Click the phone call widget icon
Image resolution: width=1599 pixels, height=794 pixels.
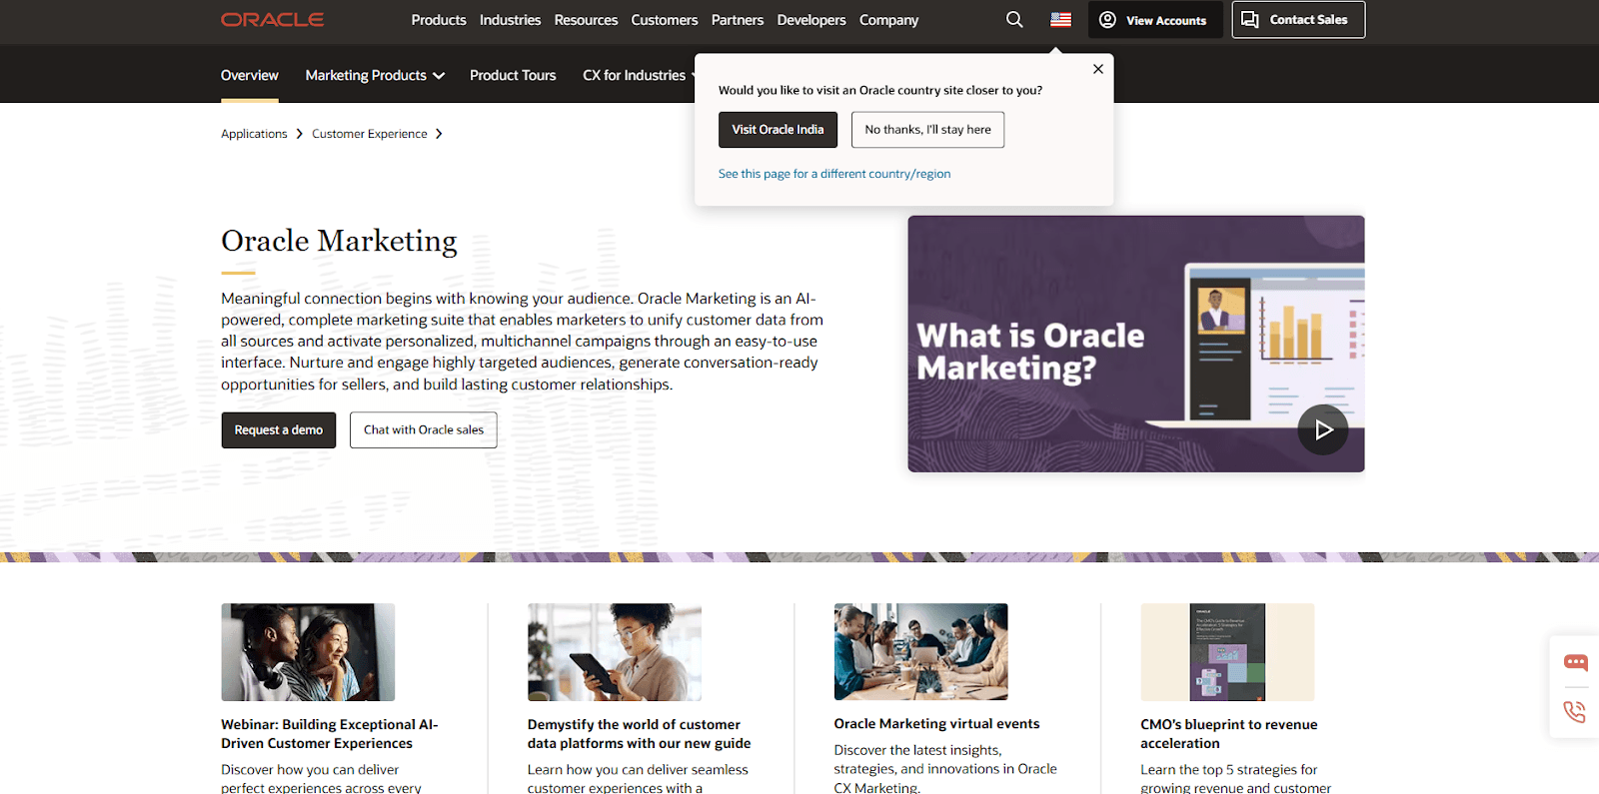[1575, 711]
